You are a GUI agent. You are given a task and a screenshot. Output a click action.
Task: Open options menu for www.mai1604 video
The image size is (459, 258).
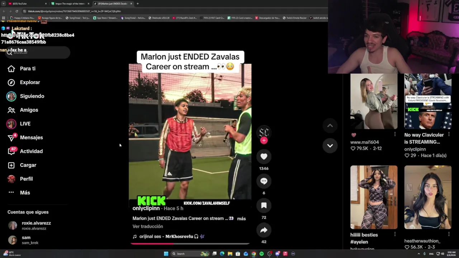pyautogui.click(x=395, y=134)
